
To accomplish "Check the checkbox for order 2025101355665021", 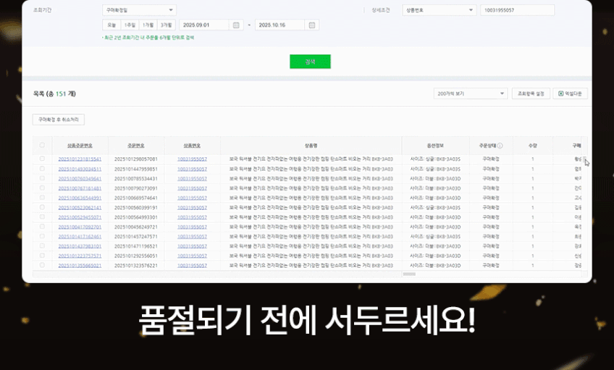I will (42, 265).
